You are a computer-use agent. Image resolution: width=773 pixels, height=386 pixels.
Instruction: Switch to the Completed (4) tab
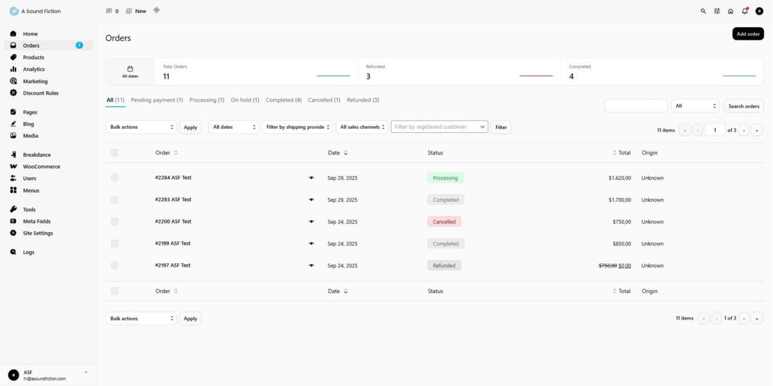283,100
